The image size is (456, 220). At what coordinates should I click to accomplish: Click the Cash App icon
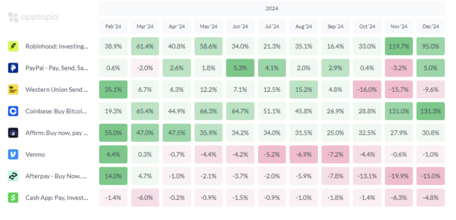[13, 197]
